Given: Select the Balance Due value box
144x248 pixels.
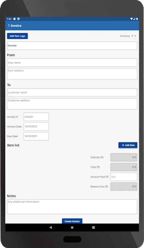Looking at the screenshot, I should pyautogui.click(x=124, y=187).
